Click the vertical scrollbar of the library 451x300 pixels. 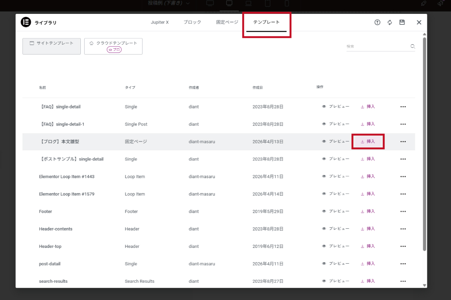tap(425, 142)
